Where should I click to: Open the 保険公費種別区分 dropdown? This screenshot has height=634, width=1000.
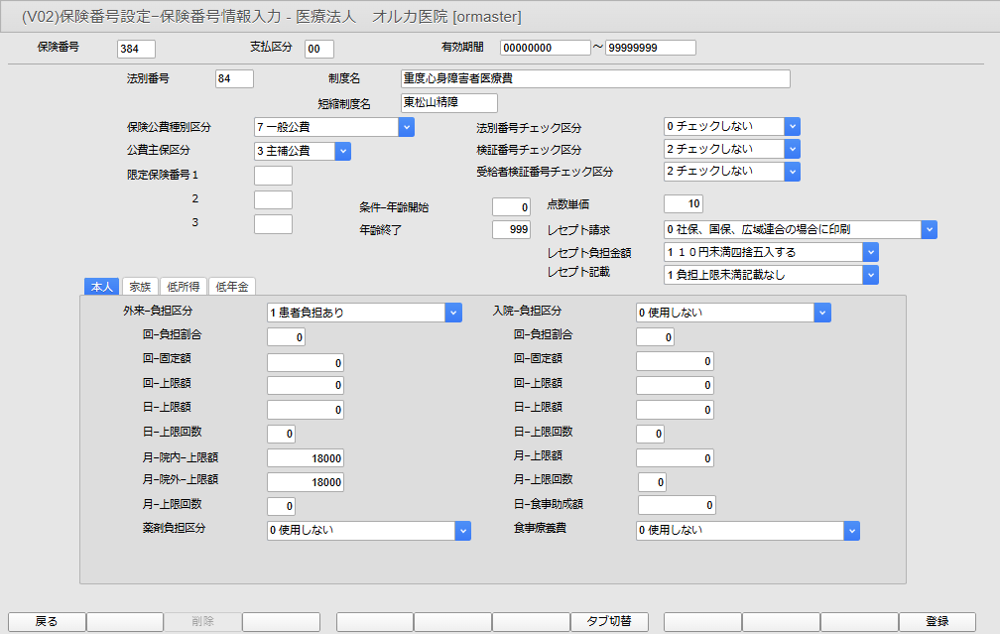(x=406, y=127)
